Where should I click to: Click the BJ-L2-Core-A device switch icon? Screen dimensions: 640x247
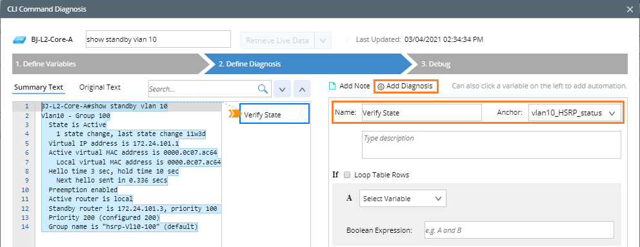[19, 39]
